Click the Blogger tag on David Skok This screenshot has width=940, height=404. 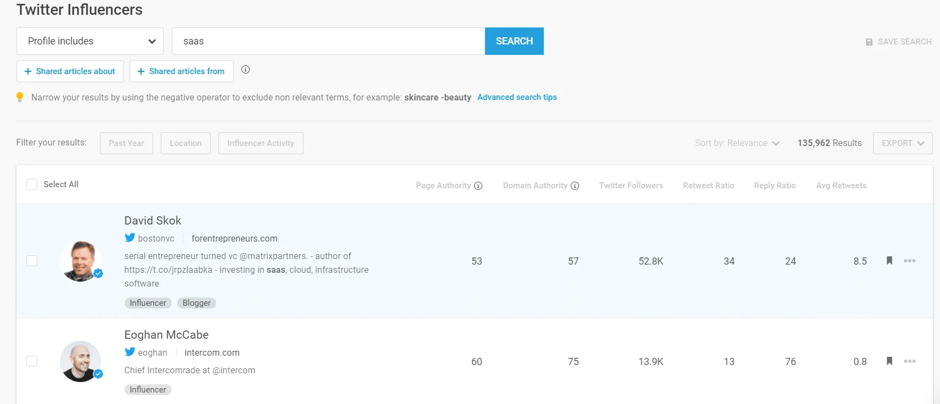[196, 303]
